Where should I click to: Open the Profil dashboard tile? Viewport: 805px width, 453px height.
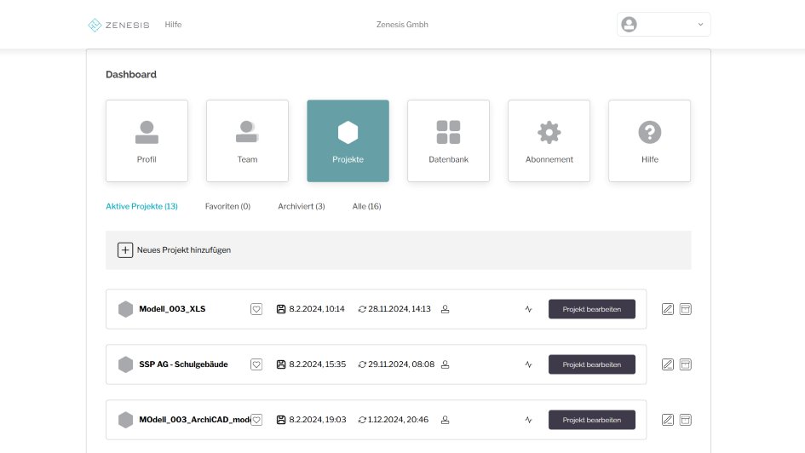click(147, 140)
